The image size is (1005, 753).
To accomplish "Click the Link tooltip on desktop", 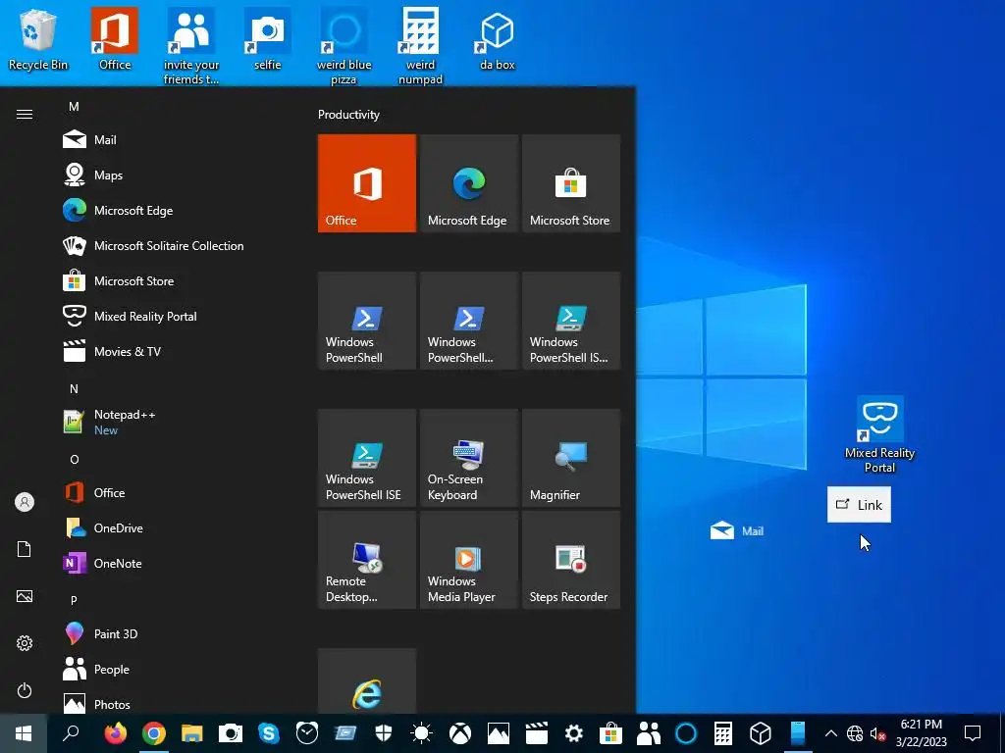I will (859, 505).
